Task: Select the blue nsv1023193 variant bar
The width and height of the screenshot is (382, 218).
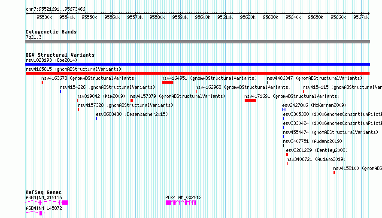Action: pyautogui.click(x=197, y=64)
